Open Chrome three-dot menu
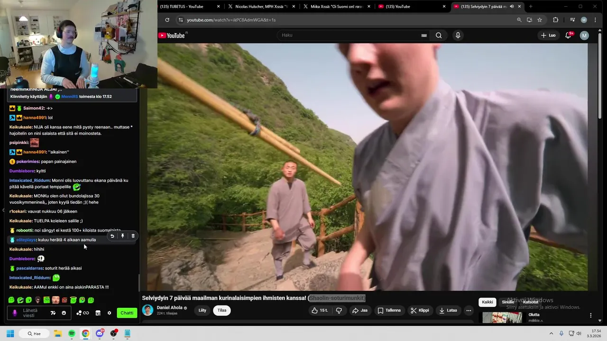Image resolution: width=607 pixels, height=341 pixels. pyautogui.click(x=595, y=20)
